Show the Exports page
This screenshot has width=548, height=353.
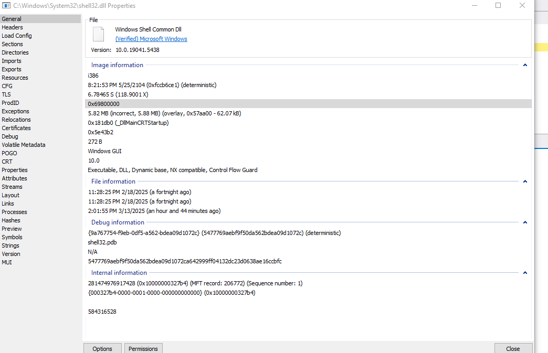(x=40, y=69)
